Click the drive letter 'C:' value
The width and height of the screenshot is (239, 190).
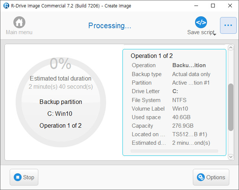pyautogui.click(x=175, y=91)
